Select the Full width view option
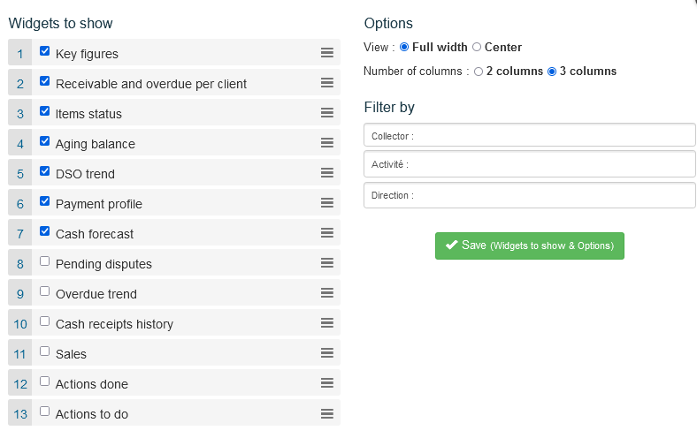The image size is (697, 438). pyautogui.click(x=405, y=47)
